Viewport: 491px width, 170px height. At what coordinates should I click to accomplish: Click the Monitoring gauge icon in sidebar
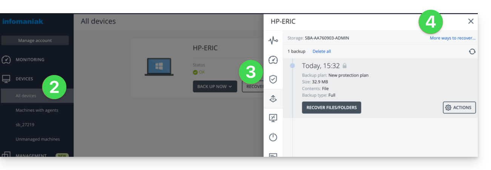point(6,60)
